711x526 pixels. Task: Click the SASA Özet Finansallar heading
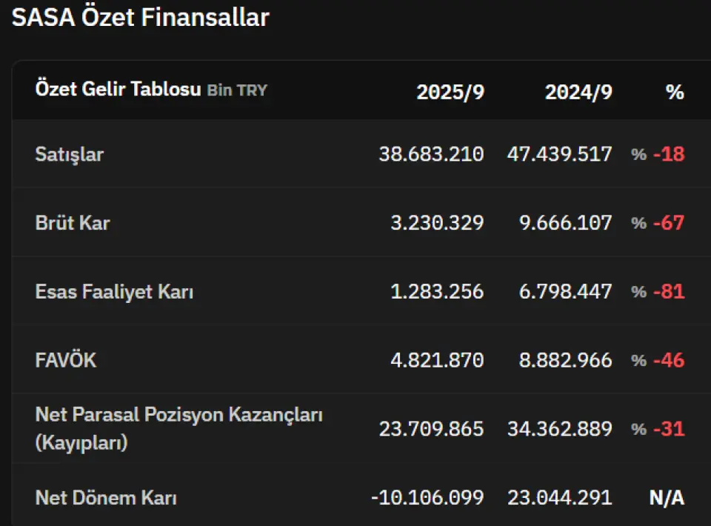pyautogui.click(x=141, y=18)
